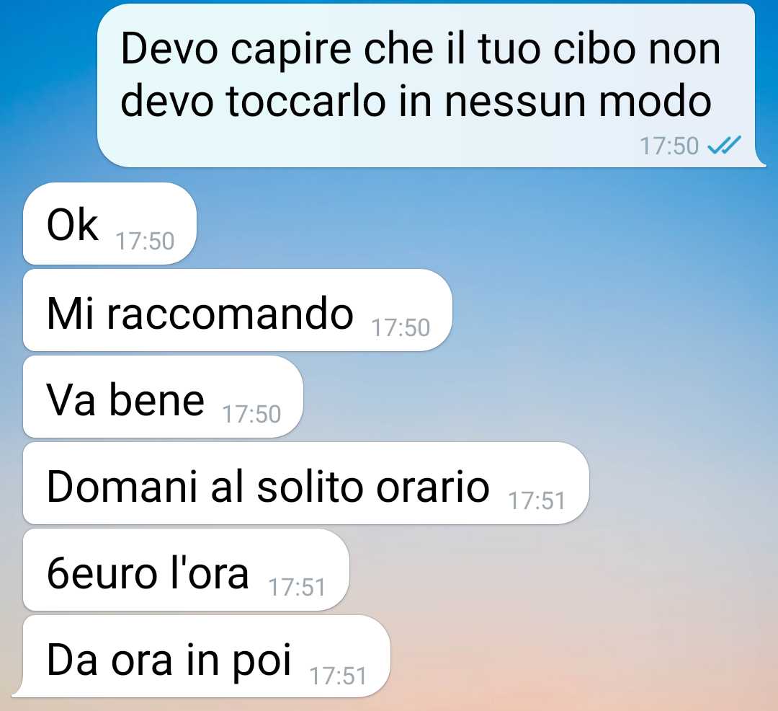This screenshot has height=711, width=778.
Task: Click the word 'toccarlo' in the sent message
Action: point(306,101)
